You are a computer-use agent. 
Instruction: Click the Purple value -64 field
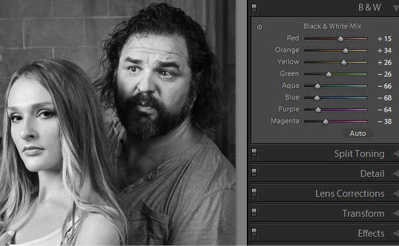pos(384,110)
